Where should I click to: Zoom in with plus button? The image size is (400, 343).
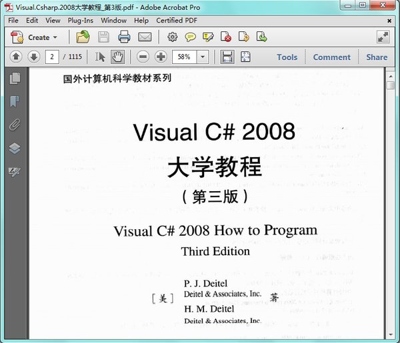pos(161,57)
